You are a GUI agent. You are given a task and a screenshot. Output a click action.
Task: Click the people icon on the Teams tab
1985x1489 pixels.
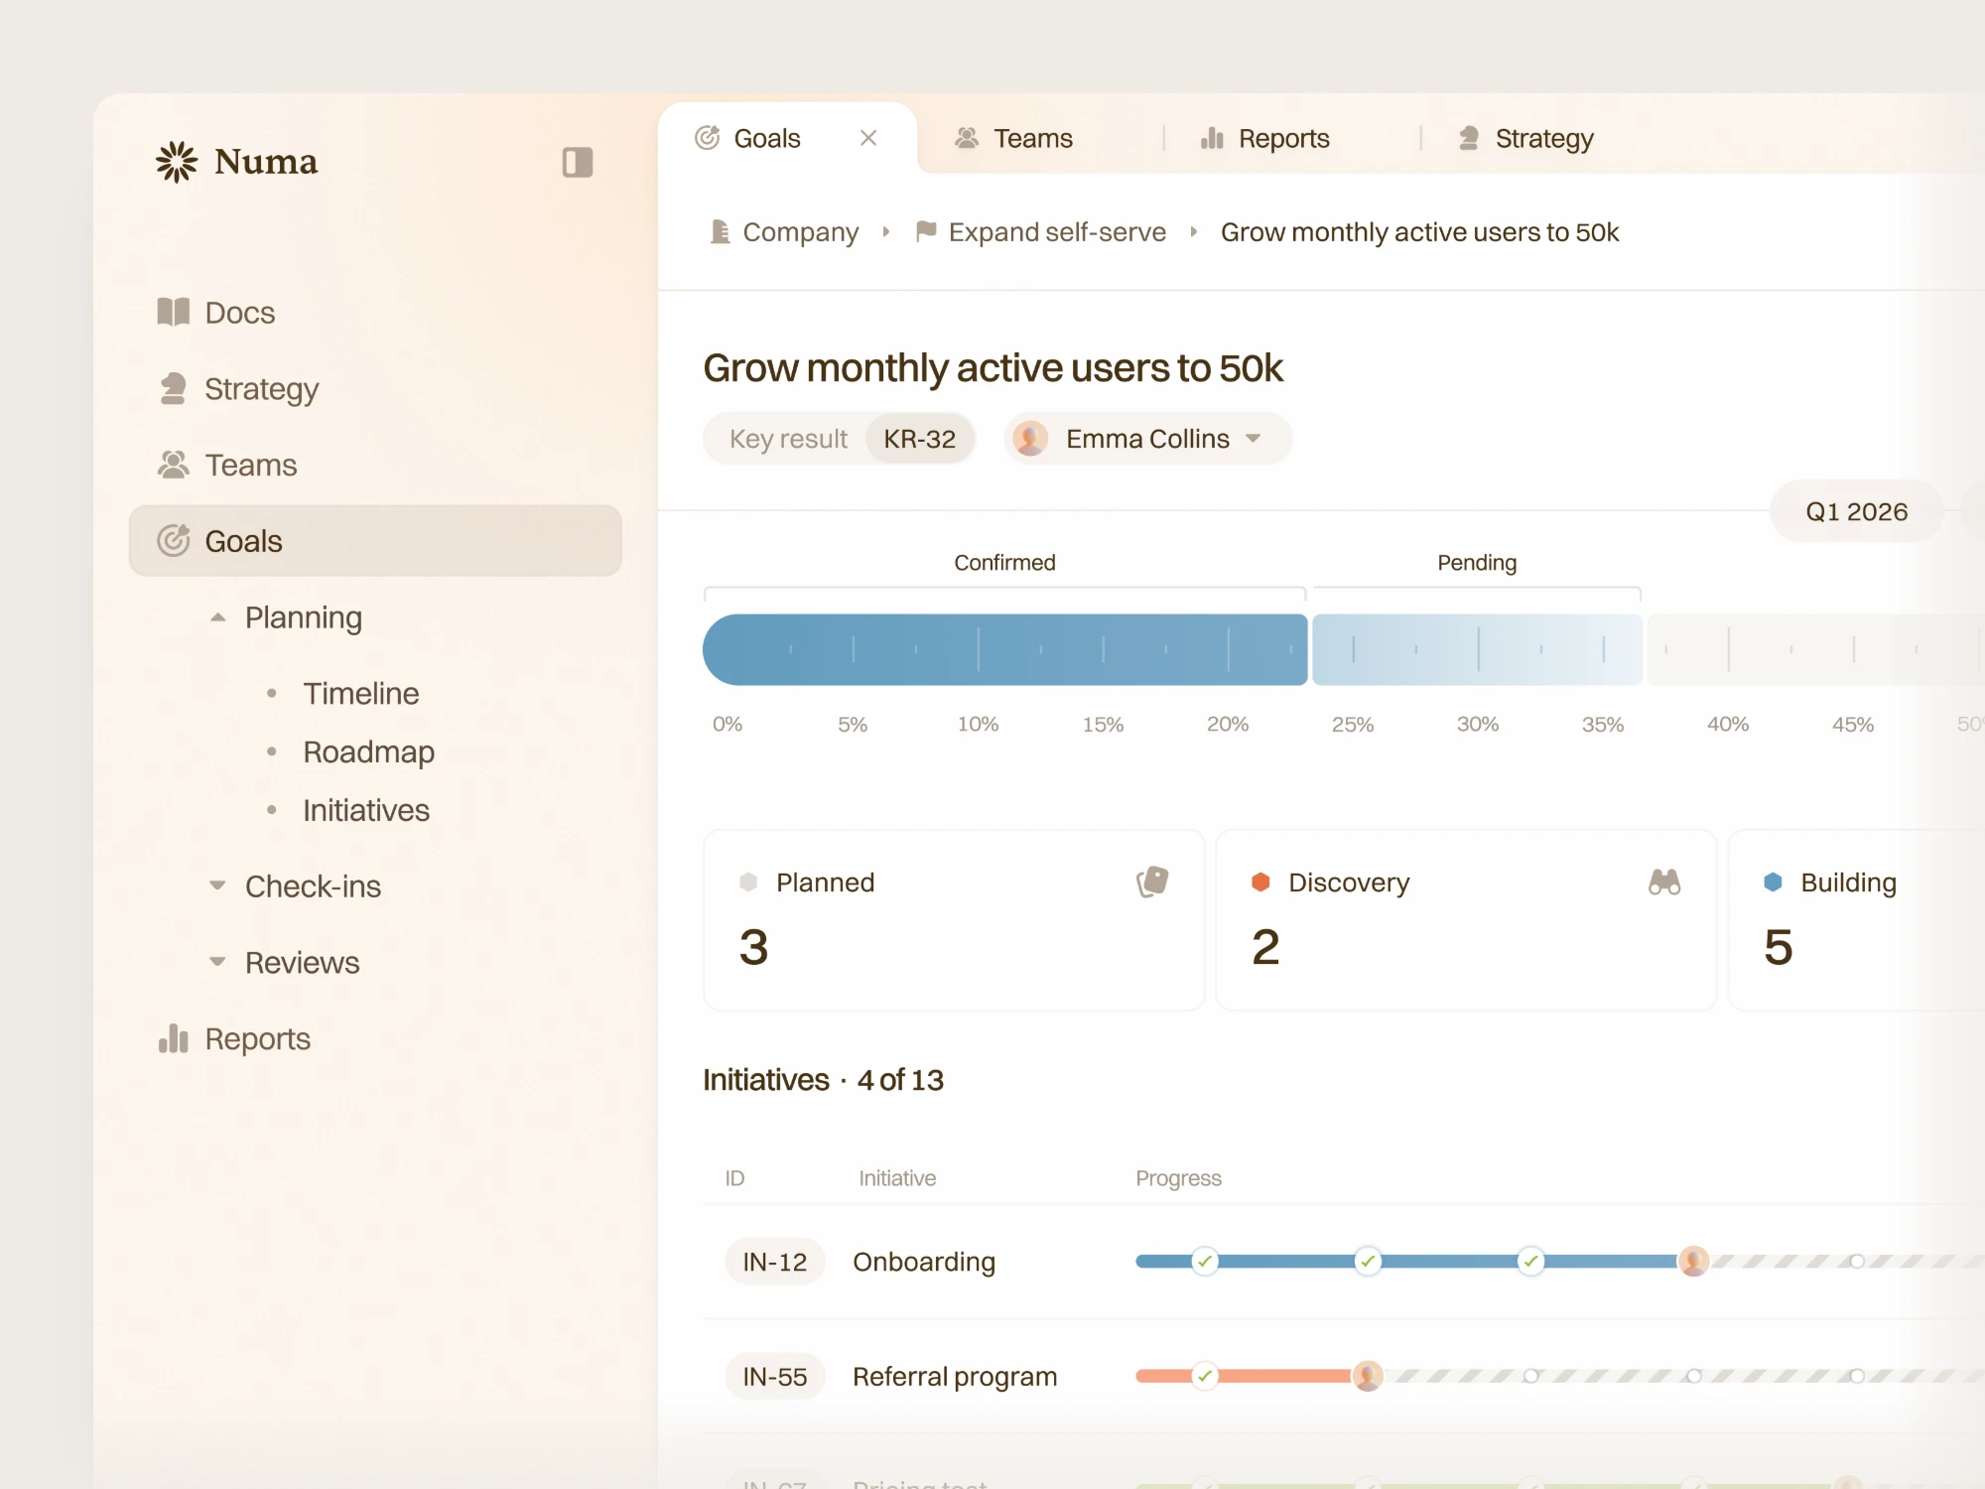pos(967,138)
